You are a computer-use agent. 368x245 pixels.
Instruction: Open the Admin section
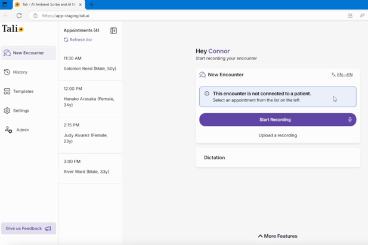tap(22, 129)
